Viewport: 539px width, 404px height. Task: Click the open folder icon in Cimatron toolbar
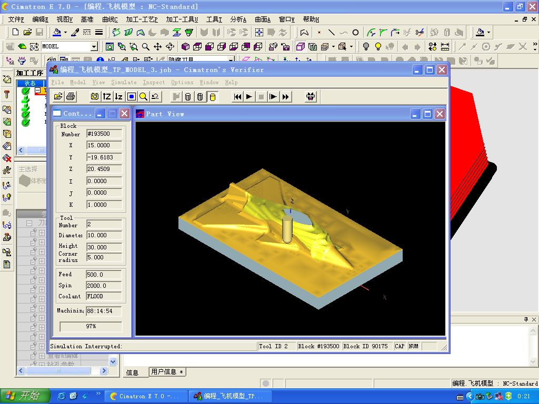pos(27,32)
